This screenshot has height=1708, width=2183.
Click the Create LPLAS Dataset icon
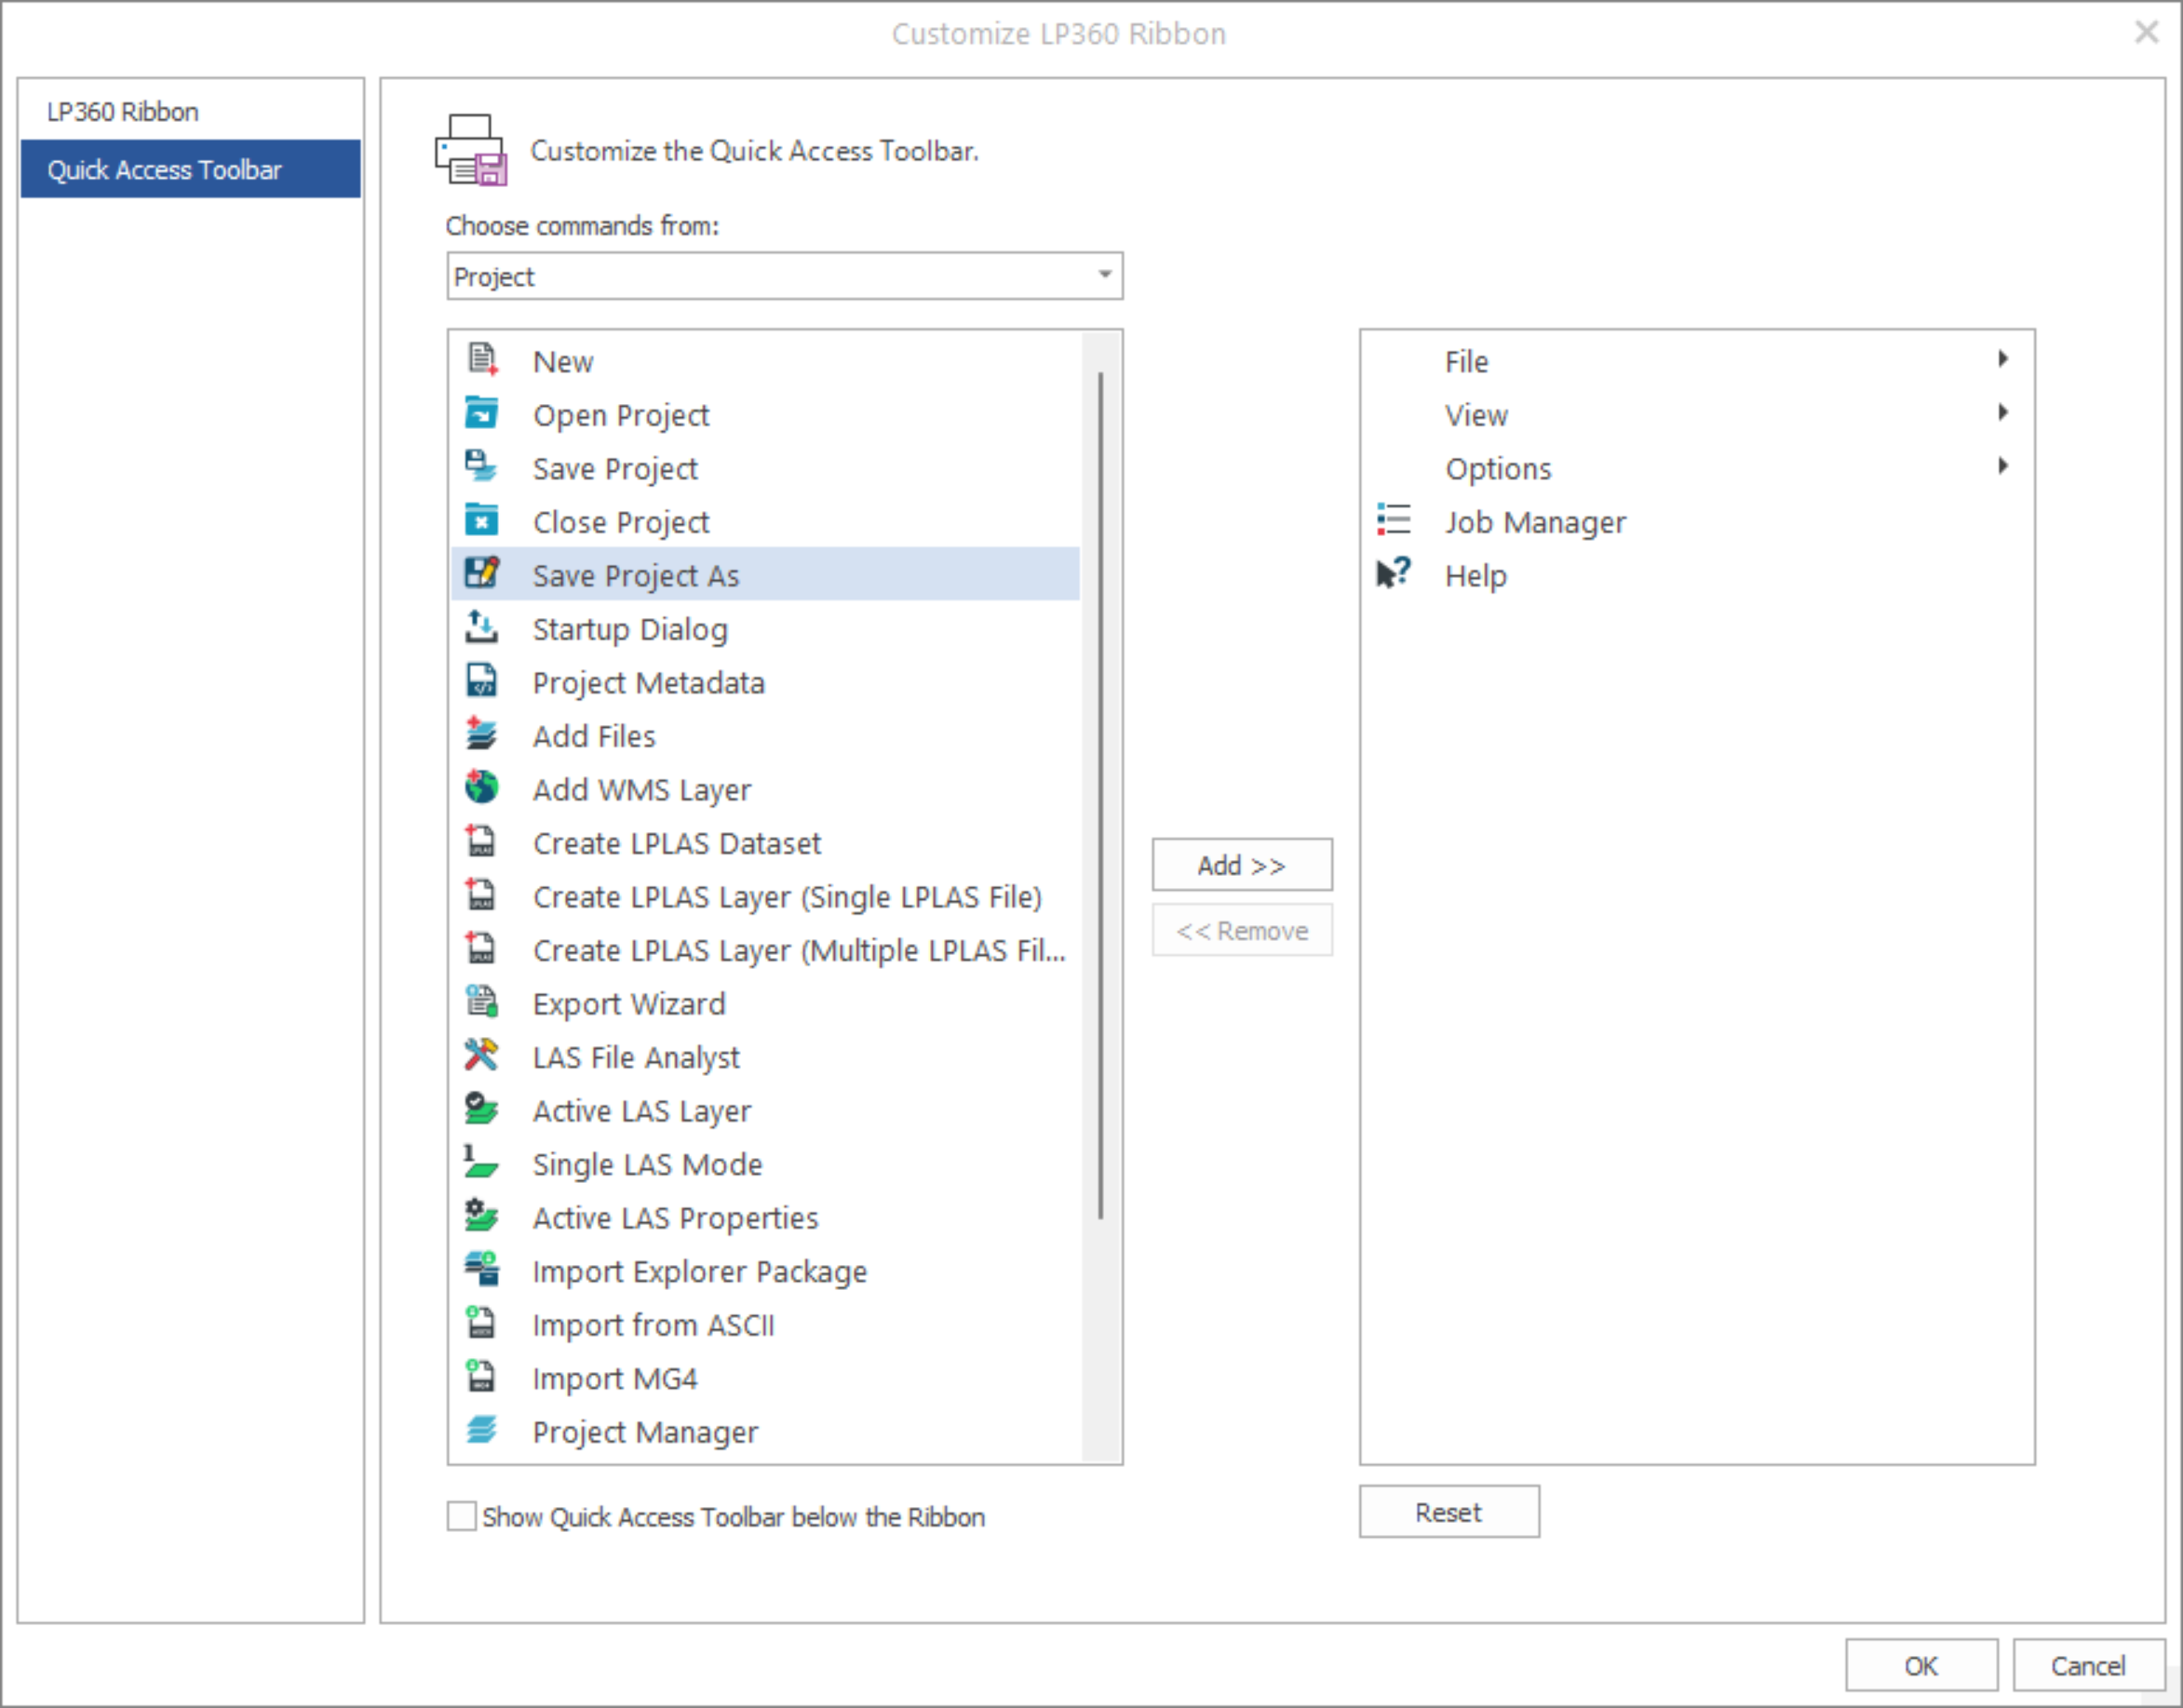(x=482, y=841)
